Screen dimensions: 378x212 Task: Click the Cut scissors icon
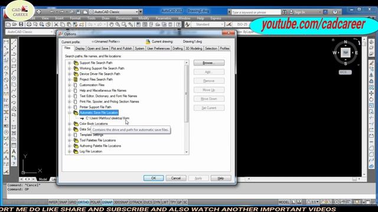[56, 25]
